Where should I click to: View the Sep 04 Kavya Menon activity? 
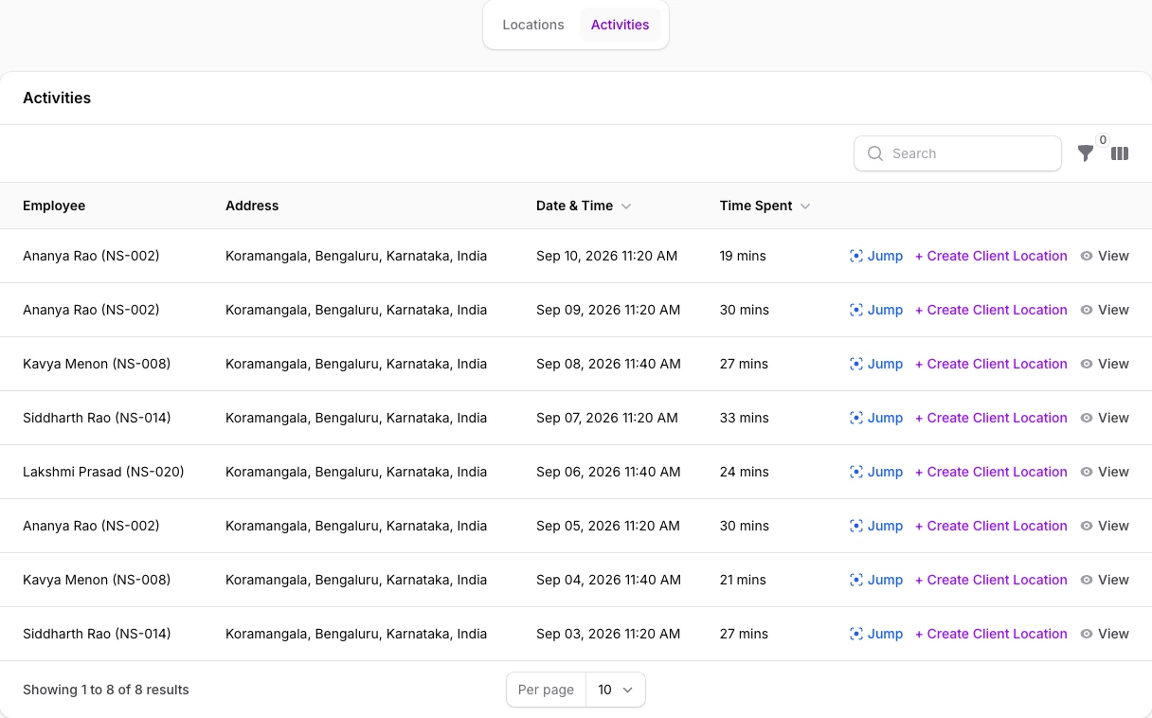pyautogui.click(x=1105, y=580)
